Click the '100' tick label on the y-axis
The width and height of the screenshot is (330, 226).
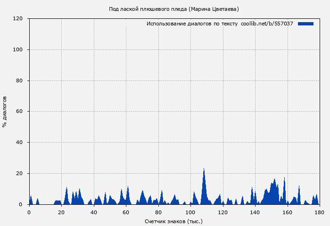click(x=18, y=50)
